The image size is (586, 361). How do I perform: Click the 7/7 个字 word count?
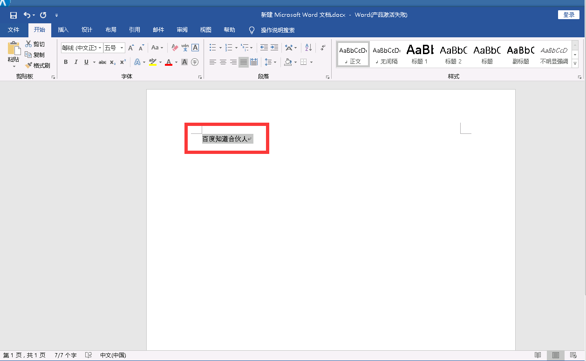66,355
